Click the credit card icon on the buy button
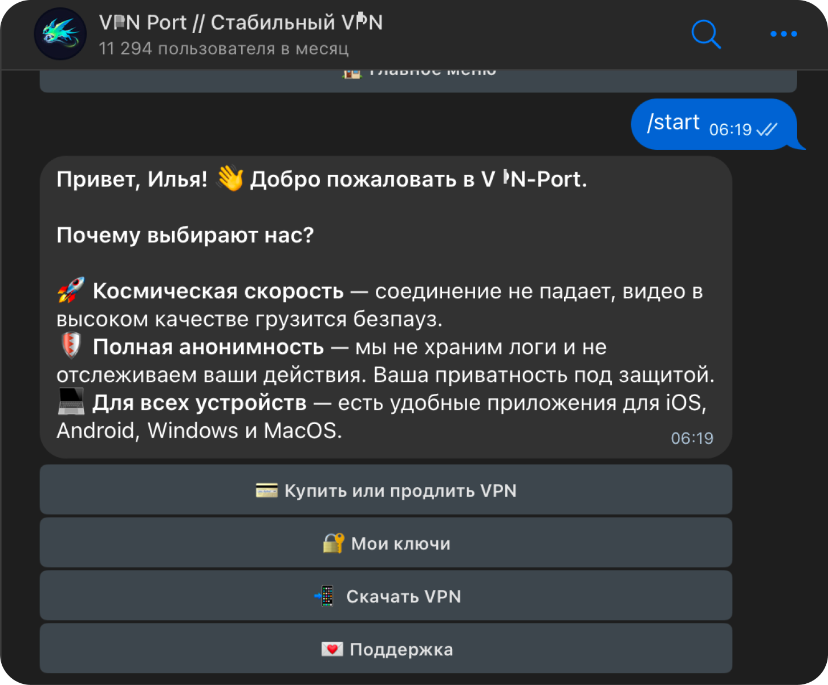This screenshot has width=828, height=685. pos(266,490)
